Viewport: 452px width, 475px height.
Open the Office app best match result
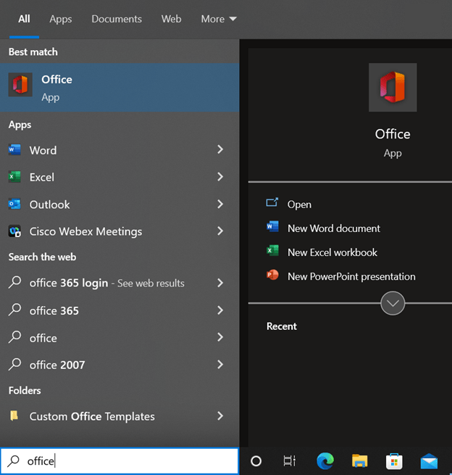coord(120,88)
